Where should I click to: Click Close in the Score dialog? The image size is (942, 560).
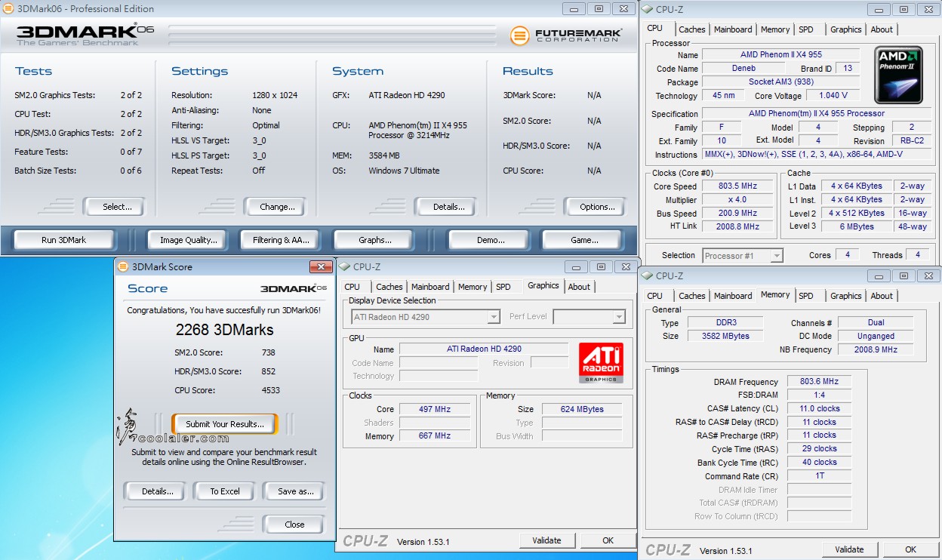tap(294, 525)
